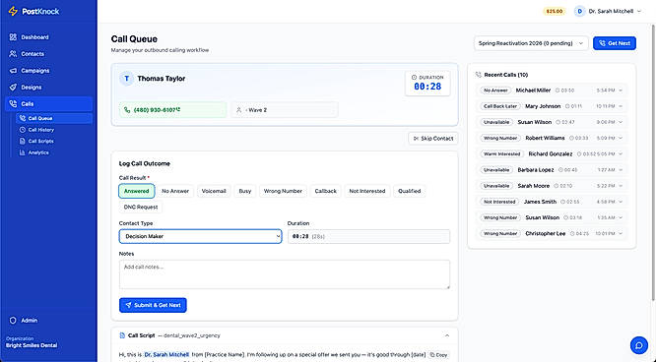Click the Call Scripts document icon
Screen dimensions: 656x362
pyautogui.click(x=23, y=142)
